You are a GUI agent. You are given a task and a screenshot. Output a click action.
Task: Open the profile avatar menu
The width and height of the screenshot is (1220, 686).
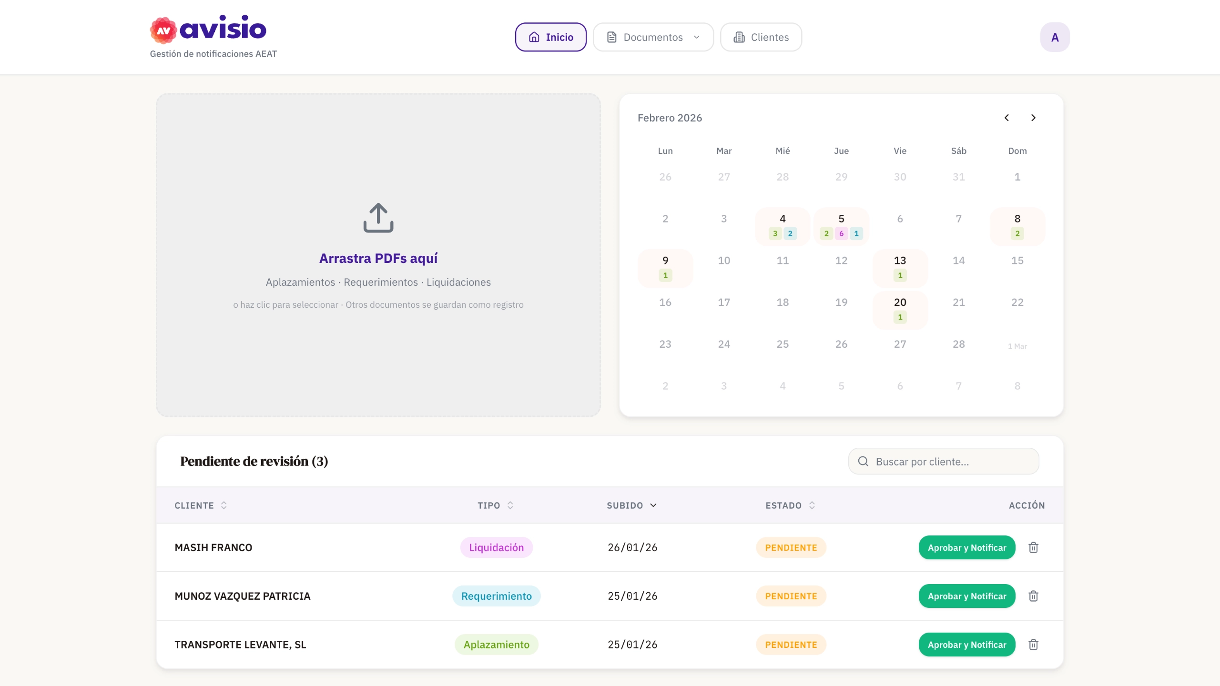[1055, 37]
